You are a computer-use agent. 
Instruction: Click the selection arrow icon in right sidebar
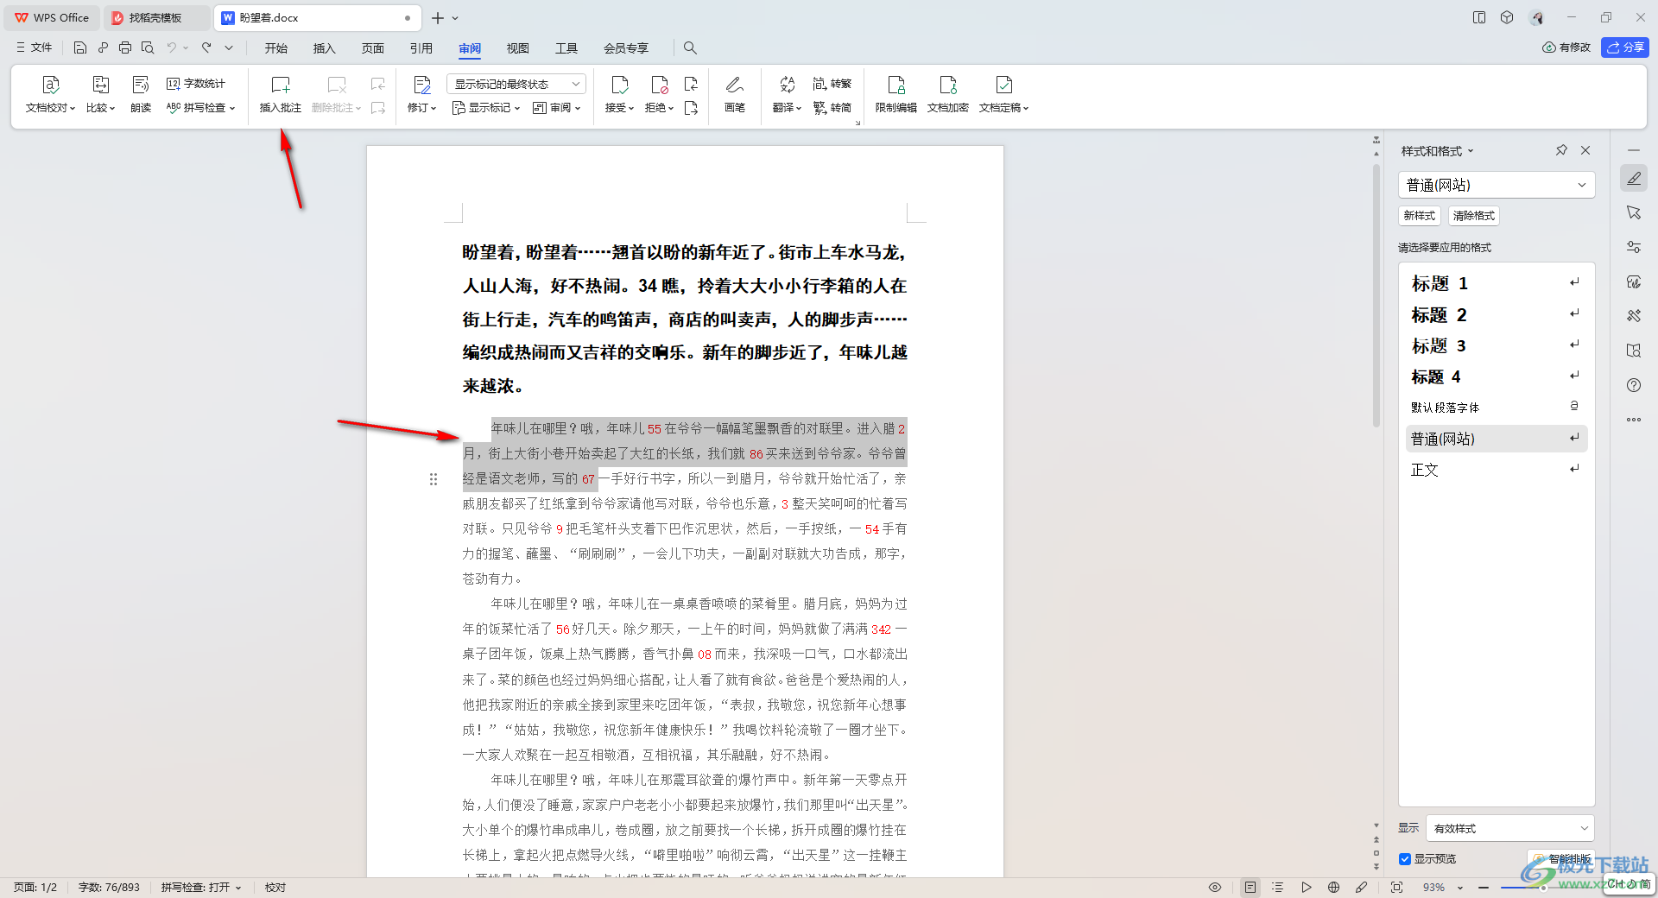pyautogui.click(x=1634, y=212)
